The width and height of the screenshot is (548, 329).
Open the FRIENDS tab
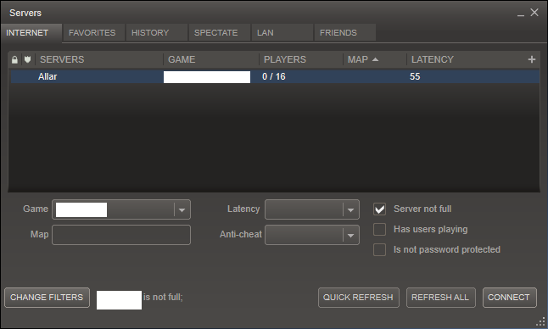click(x=345, y=33)
